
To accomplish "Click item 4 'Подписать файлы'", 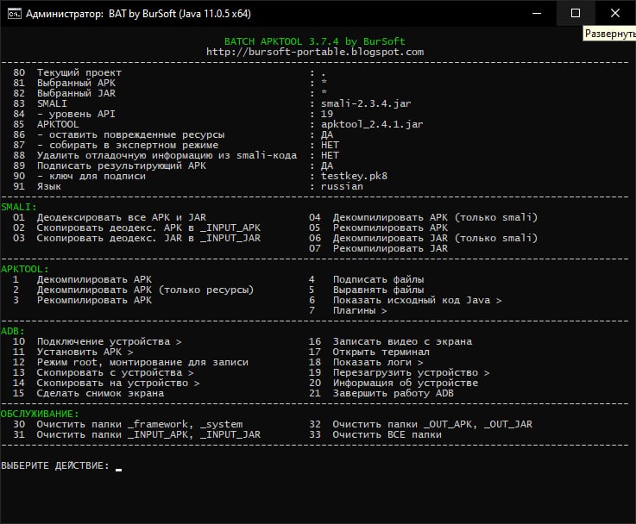I will [x=366, y=280].
